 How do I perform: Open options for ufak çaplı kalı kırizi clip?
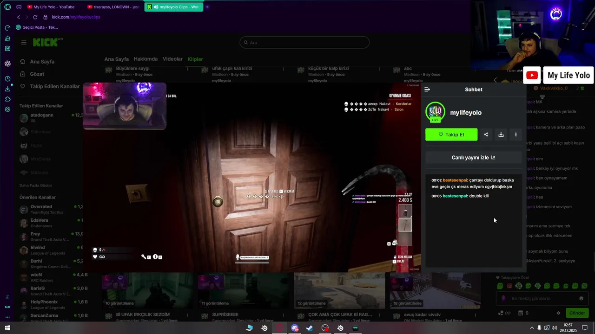pyautogui.click(x=284, y=69)
